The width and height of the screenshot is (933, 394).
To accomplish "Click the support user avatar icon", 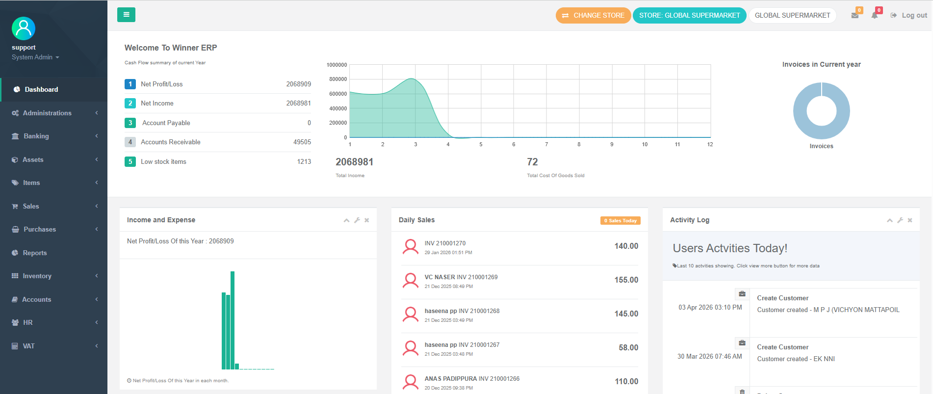I will click(x=24, y=28).
